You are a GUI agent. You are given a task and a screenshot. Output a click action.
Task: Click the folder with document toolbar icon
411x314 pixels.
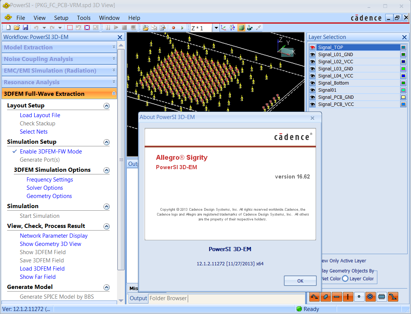coord(146,28)
